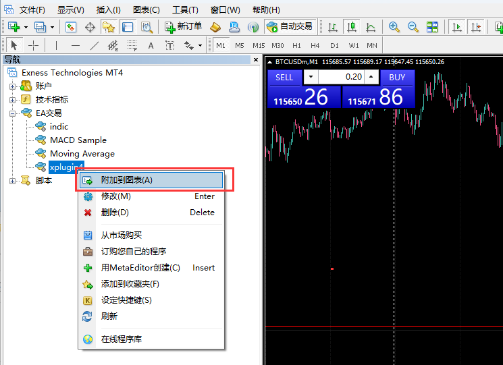The image size is (503, 365).
Task: Zoom in on the chart
Action: pos(394,27)
